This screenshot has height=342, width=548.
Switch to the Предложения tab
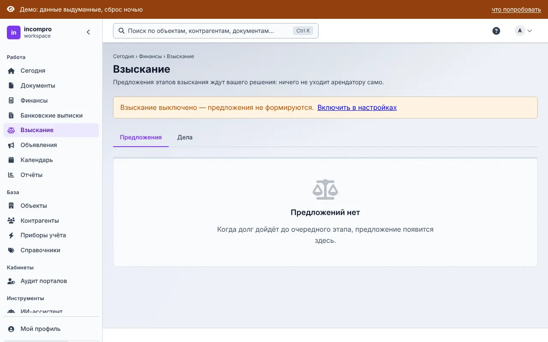coord(141,137)
